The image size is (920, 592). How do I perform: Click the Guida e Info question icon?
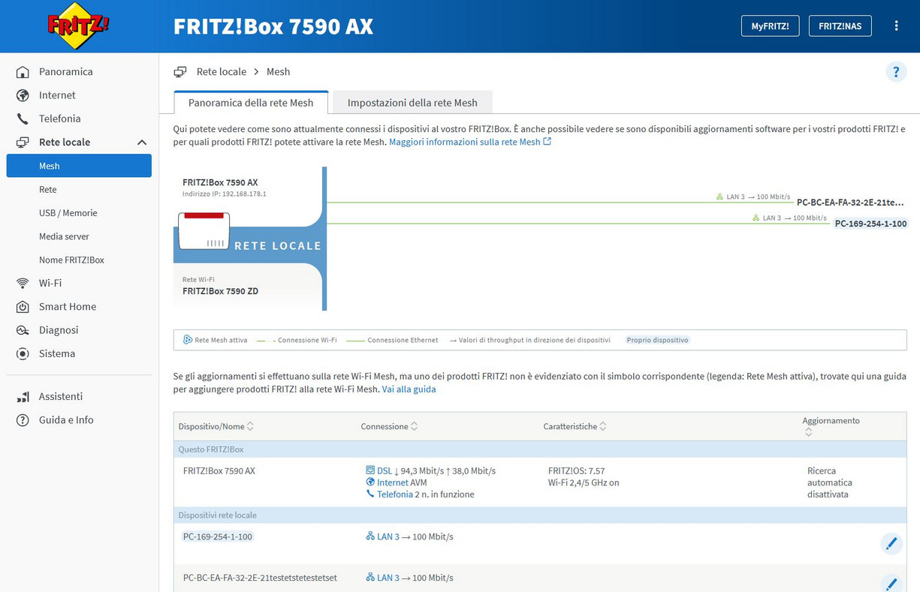pyautogui.click(x=23, y=420)
